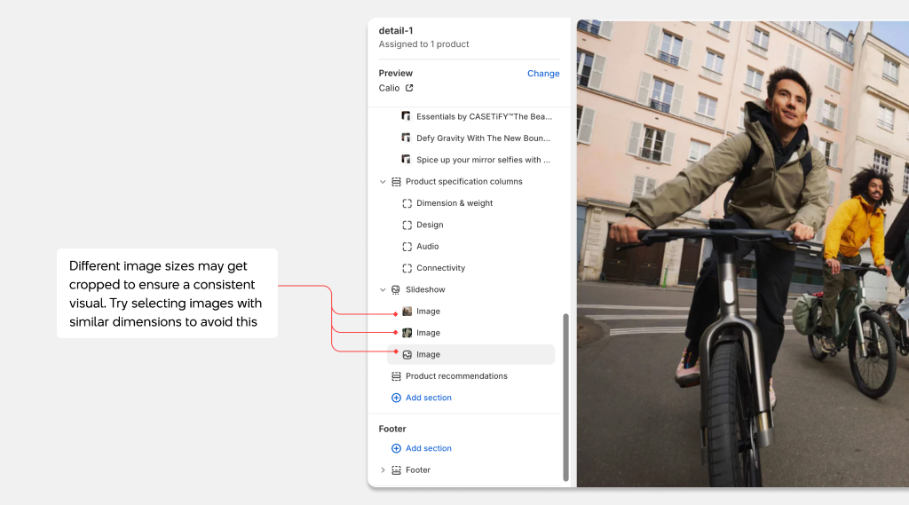Collapse Product specification columns section
The height and width of the screenshot is (505, 909).
pos(383,182)
